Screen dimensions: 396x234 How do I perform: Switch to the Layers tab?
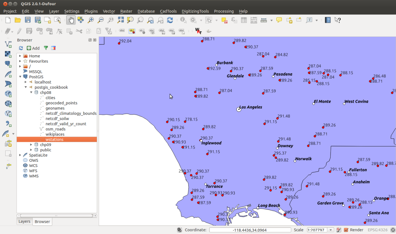25,222
